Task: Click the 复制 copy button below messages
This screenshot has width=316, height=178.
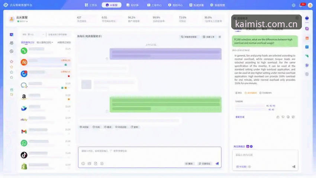Action: [135, 127]
